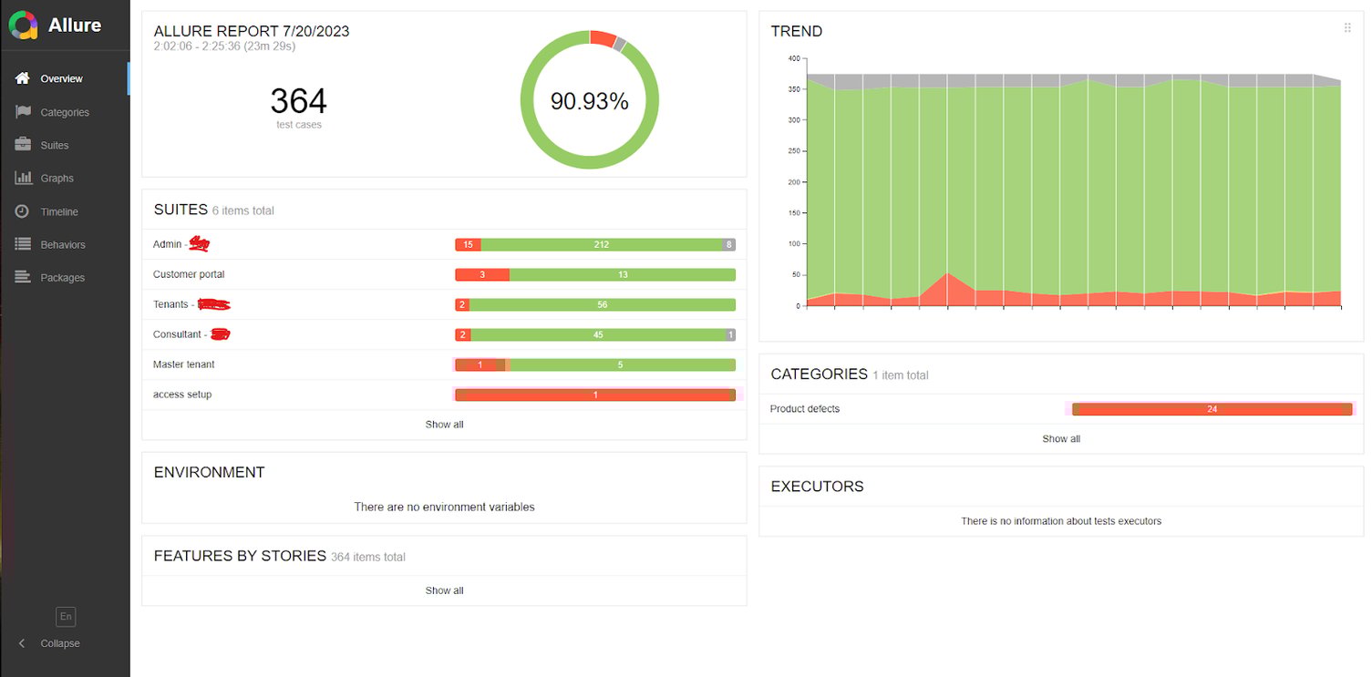
Task: Show all items in Features by Stories
Action: (x=444, y=590)
